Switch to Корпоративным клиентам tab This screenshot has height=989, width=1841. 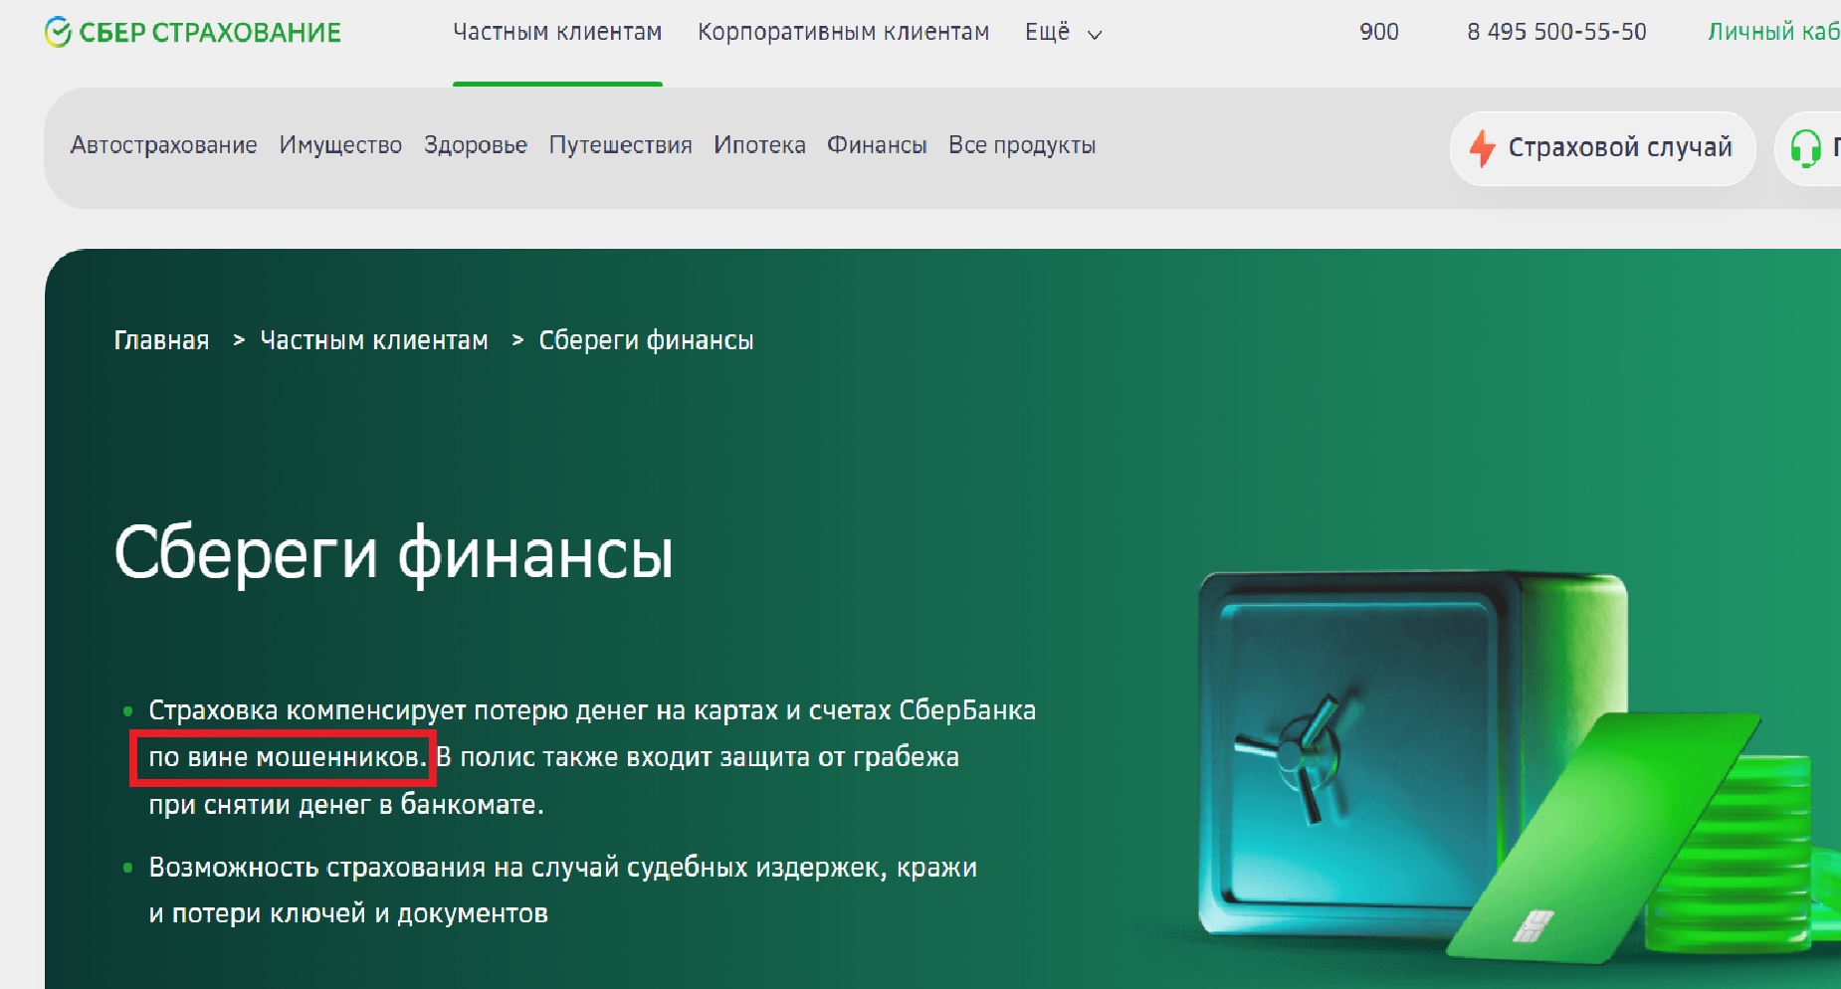click(843, 33)
